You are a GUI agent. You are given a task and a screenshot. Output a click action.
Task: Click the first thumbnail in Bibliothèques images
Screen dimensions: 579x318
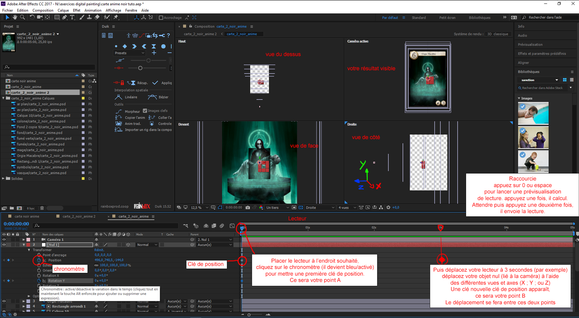click(533, 113)
